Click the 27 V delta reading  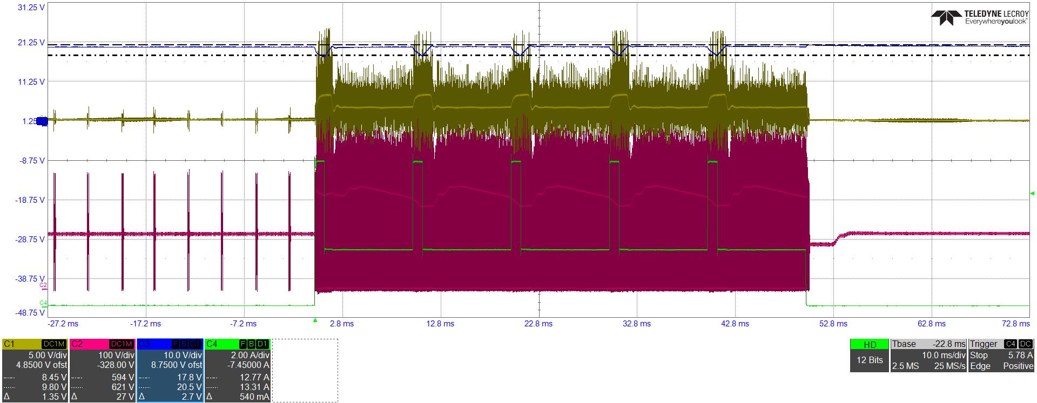(x=126, y=397)
